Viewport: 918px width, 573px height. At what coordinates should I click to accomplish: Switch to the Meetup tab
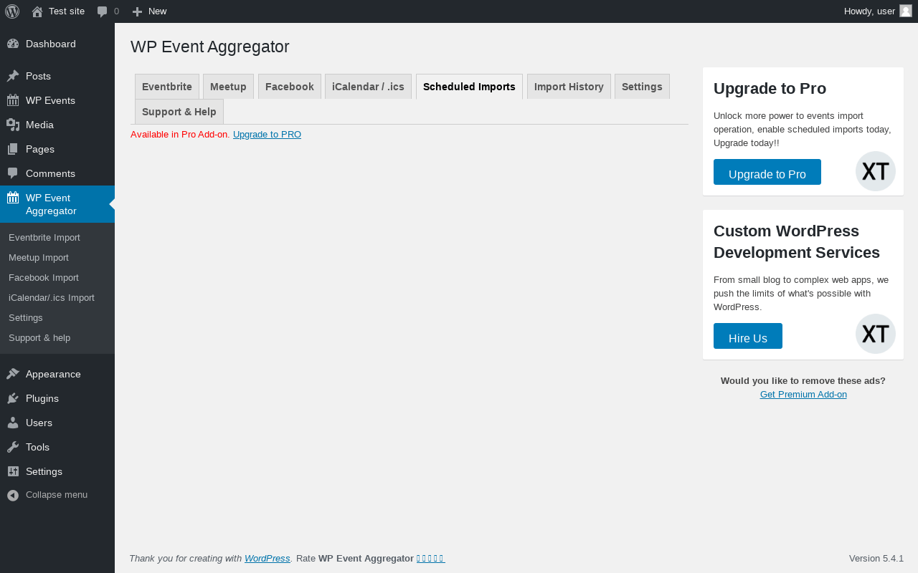point(228,87)
